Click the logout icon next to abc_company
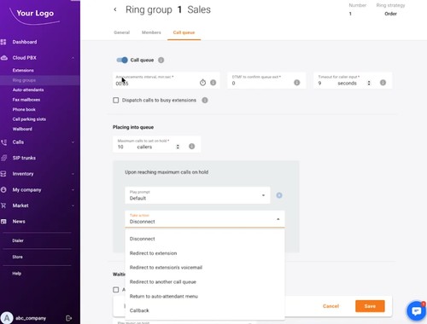The image size is (427, 324). click(68, 318)
